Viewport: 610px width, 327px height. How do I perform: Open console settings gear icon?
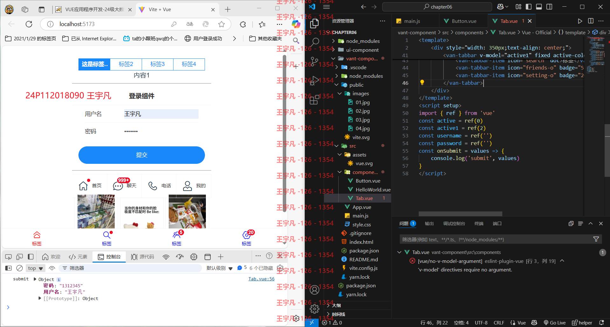point(280,268)
